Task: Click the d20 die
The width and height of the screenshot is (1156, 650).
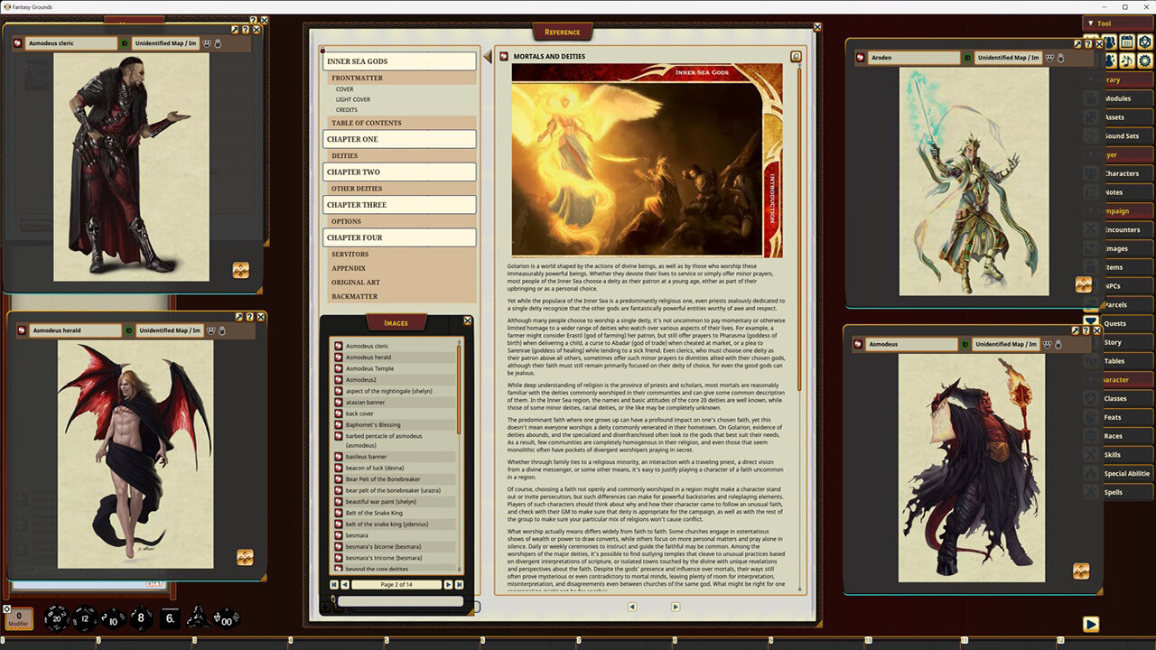Action: pos(56,617)
